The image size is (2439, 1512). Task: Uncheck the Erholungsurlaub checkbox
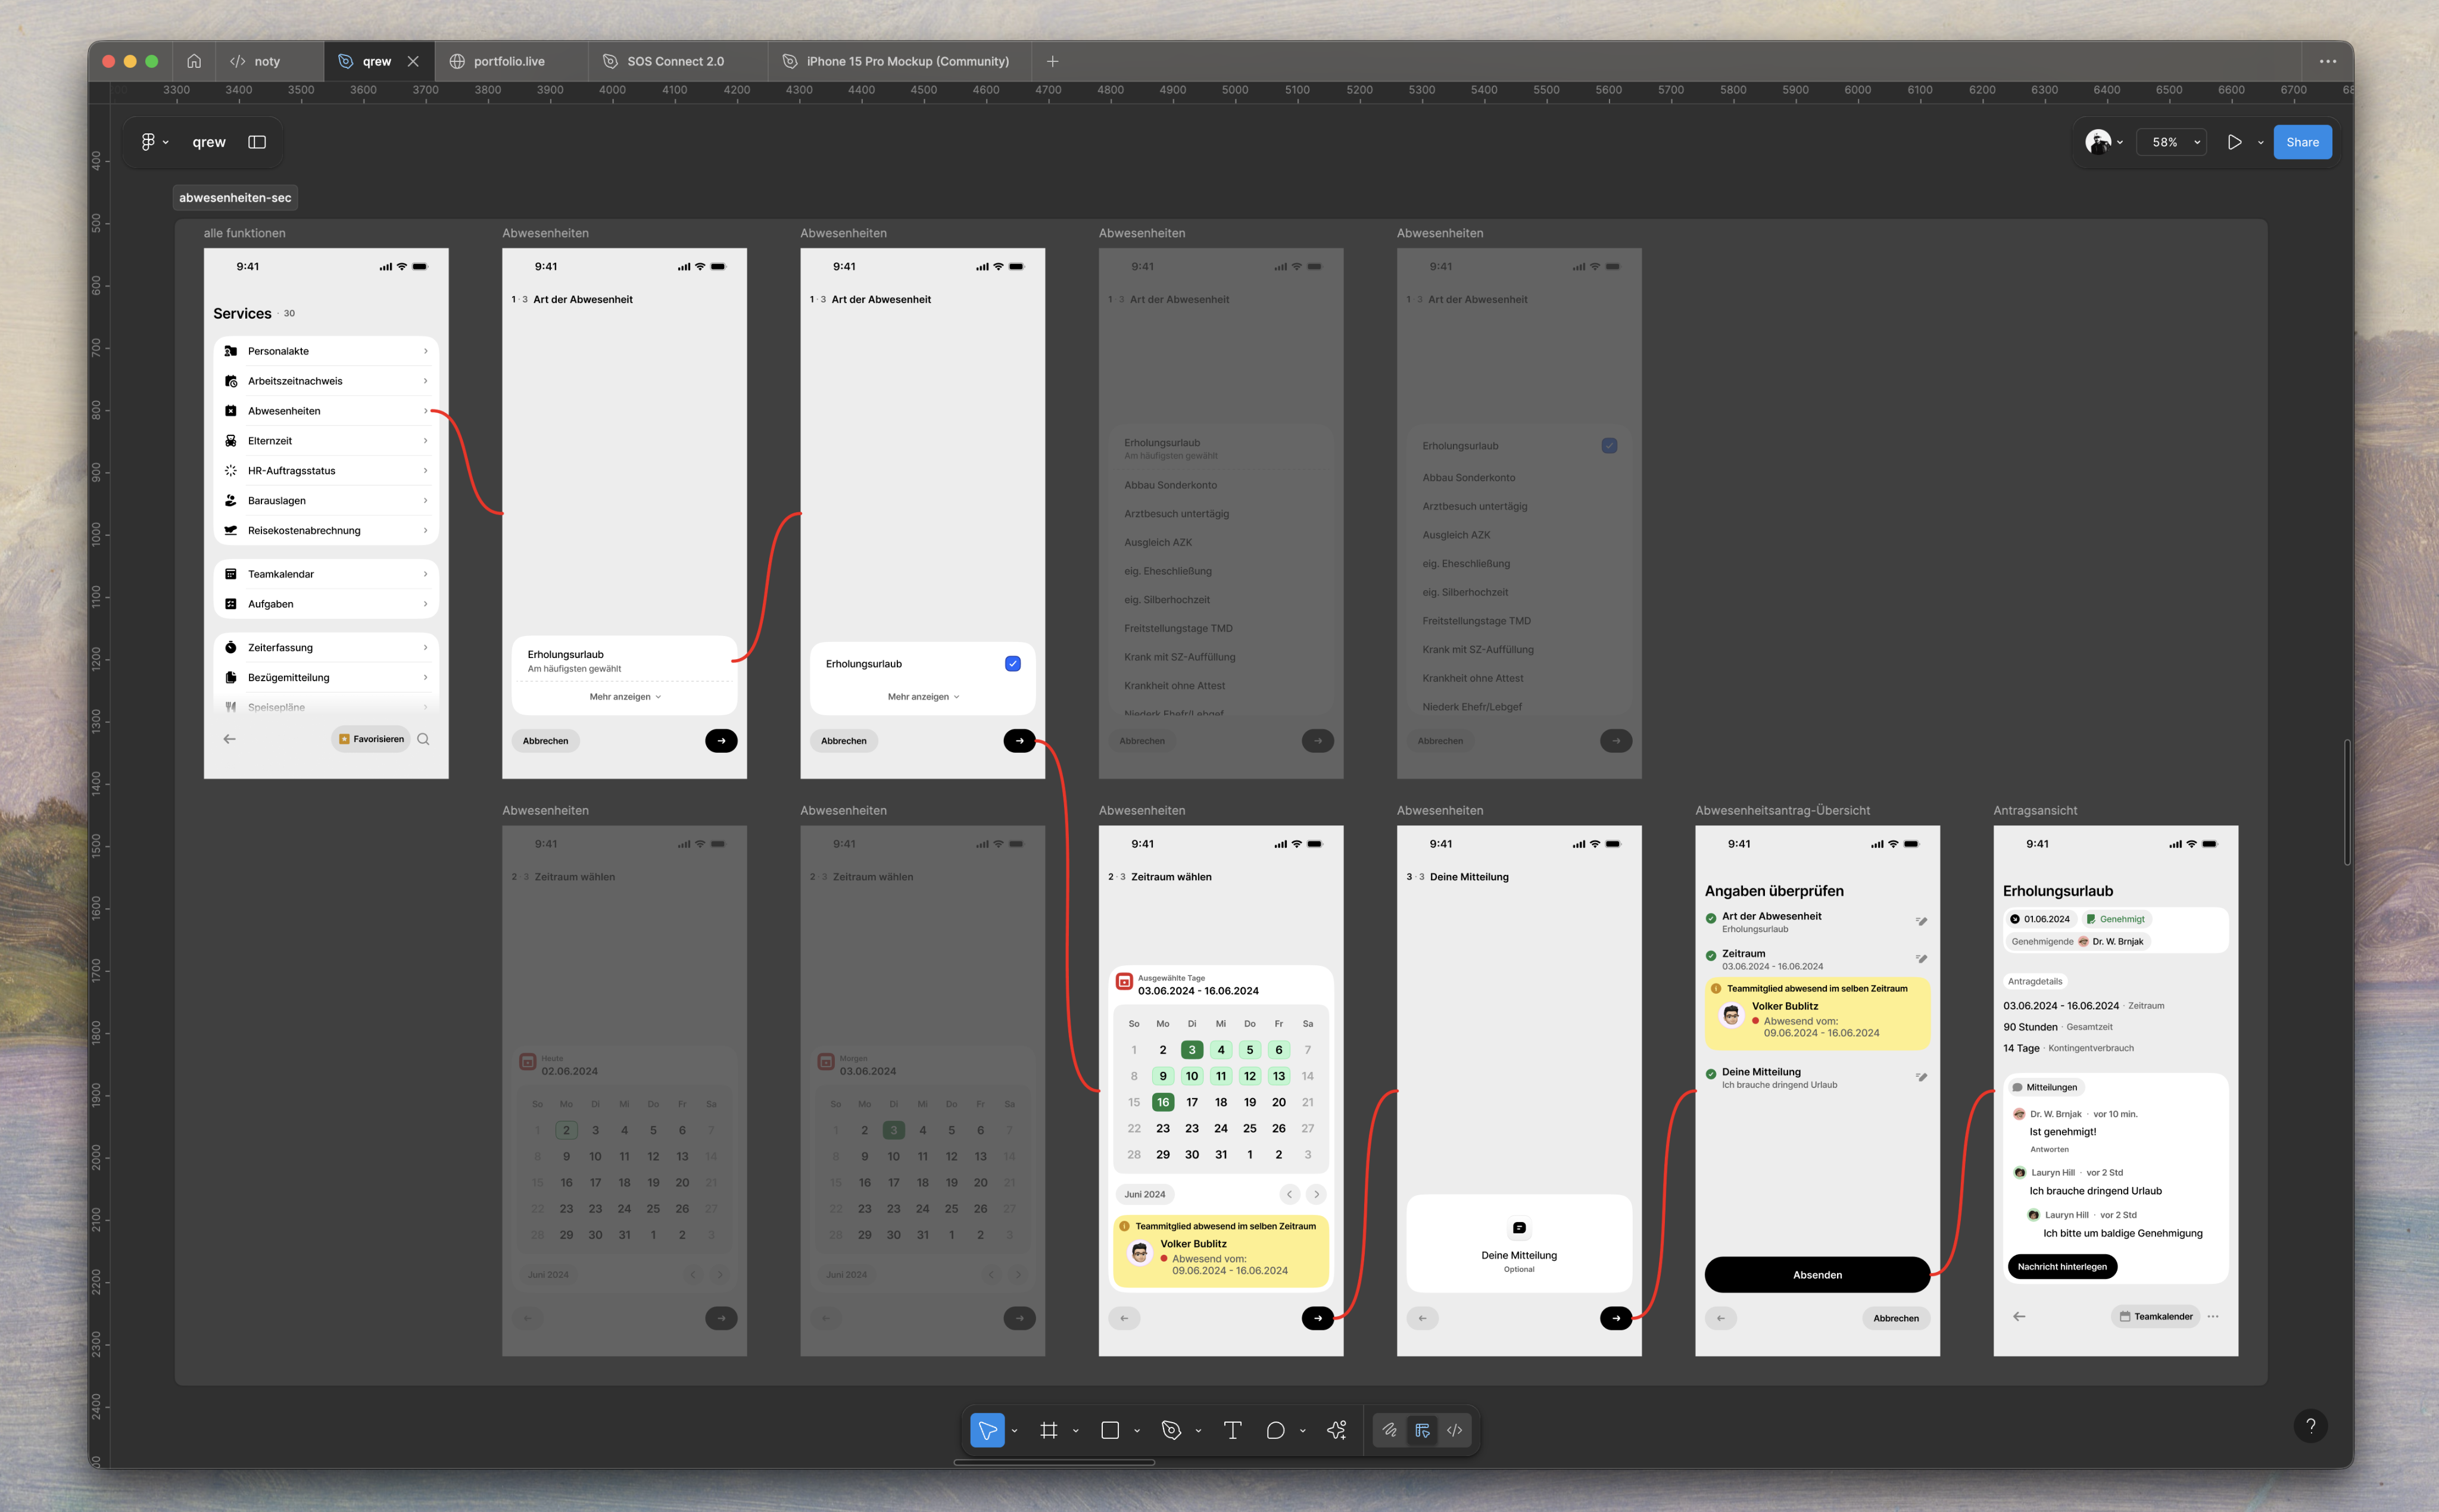point(1013,664)
